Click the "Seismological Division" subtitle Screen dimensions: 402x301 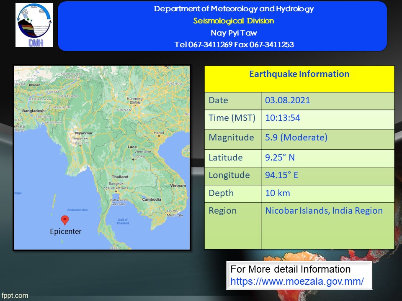(234, 21)
